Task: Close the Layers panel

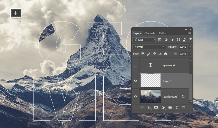Action: (191, 29)
